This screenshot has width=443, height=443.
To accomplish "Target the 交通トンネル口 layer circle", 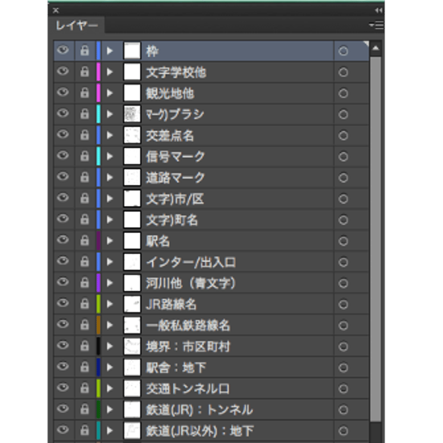I will [343, 389].
